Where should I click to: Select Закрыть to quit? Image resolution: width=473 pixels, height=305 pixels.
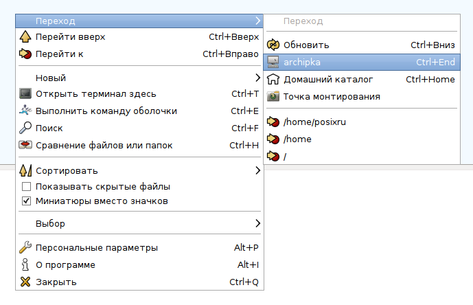pos(139,282)
